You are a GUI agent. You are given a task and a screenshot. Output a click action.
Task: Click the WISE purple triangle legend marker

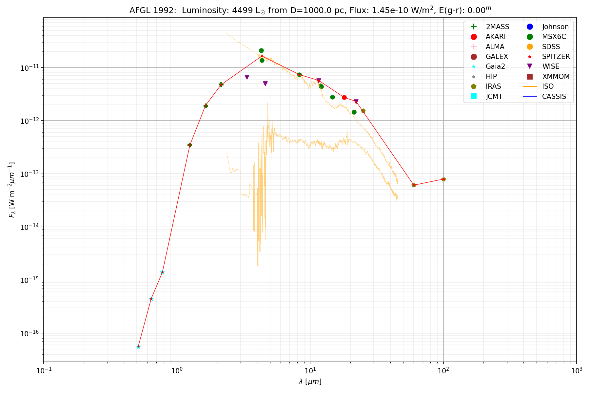click(530, 66)
